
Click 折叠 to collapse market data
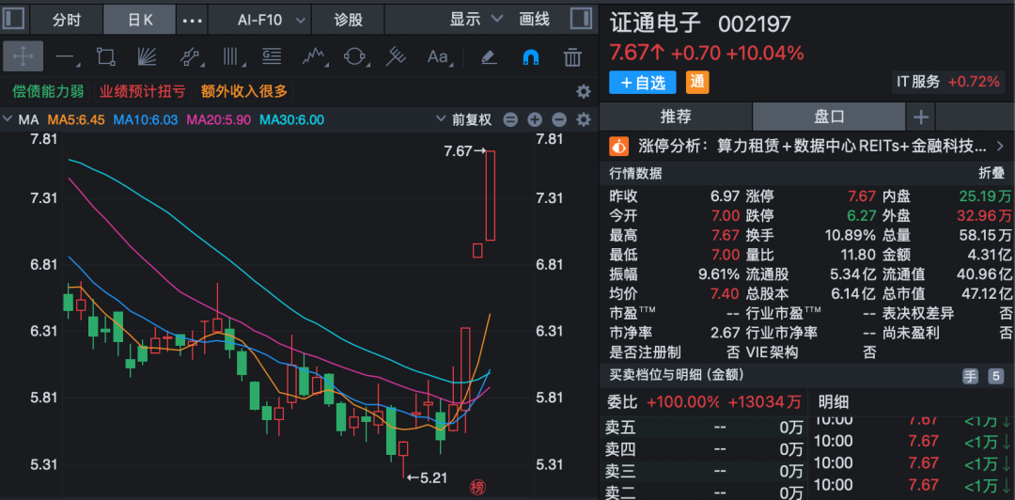(992, 174)
